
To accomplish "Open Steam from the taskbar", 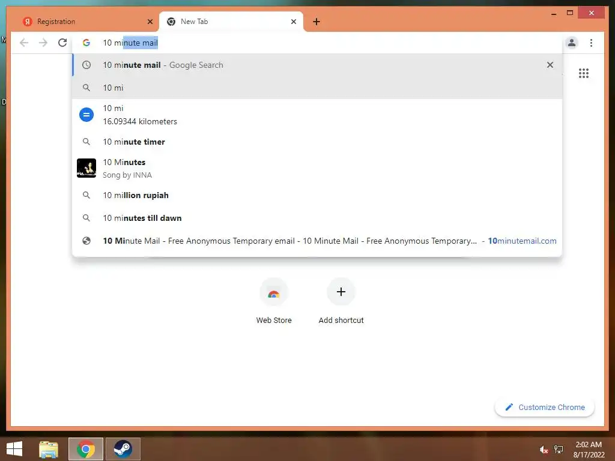I will (123, 449).
